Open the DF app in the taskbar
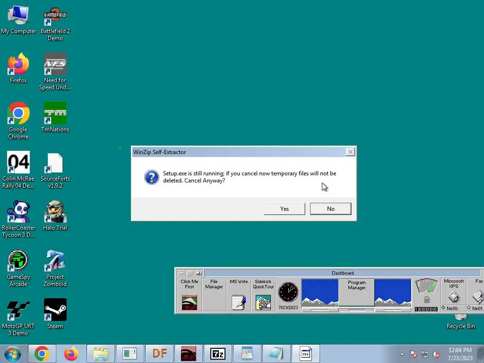Viewport: 484px width, 363px height. (159, 354)
